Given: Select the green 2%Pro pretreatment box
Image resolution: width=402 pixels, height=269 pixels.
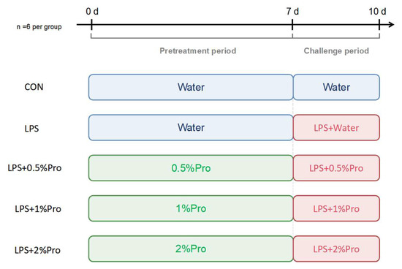Looking at the screenshot, I should (x=191, y=249).
